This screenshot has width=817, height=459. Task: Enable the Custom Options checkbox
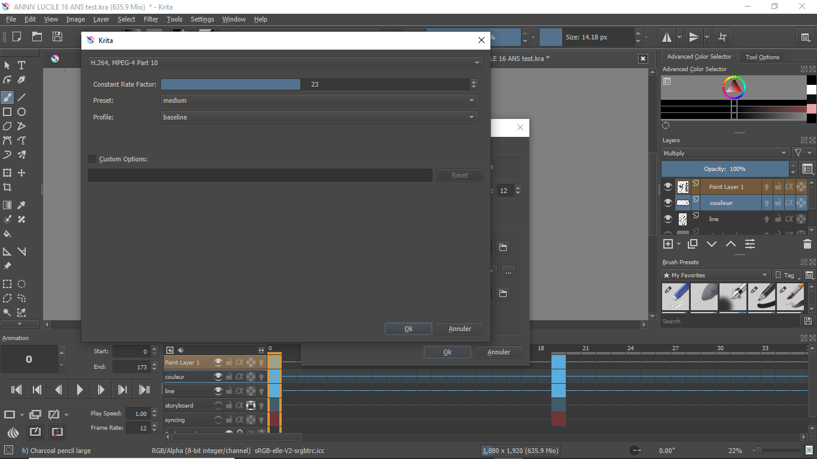pyautogui.click(x=92, y=159)
